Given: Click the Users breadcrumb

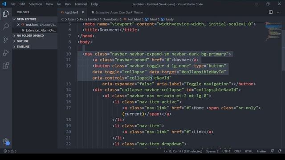Looking at the screenshot, I should pos(72,19).
